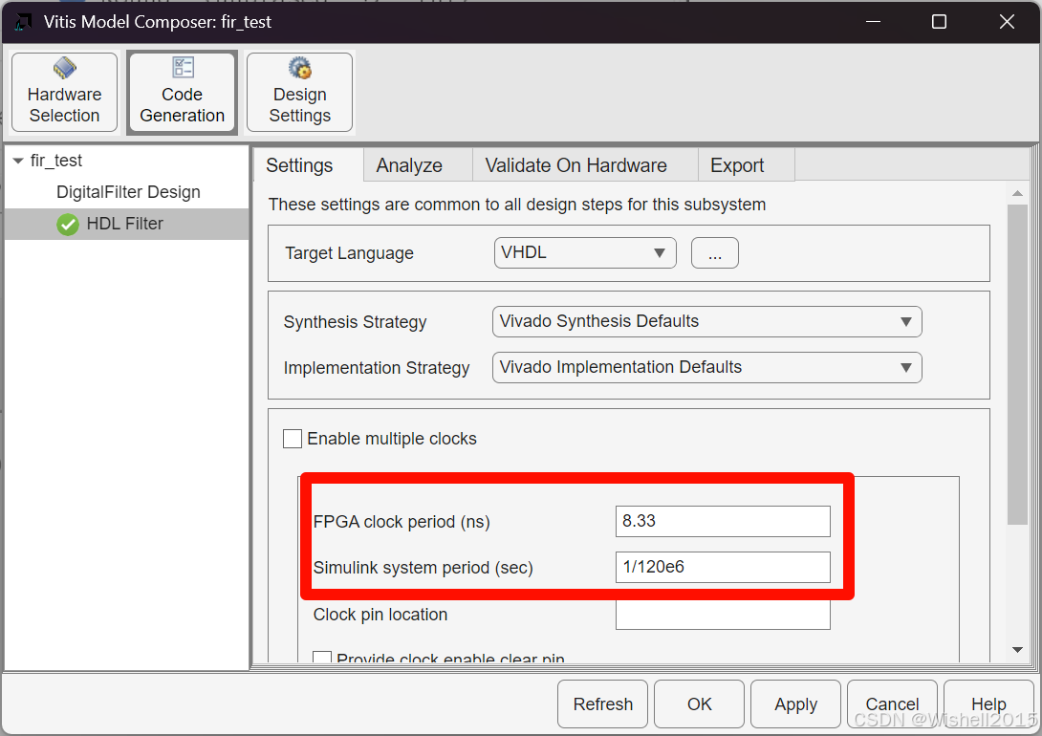Click the scrollbar down arrow
1042x736 pixels.
pos(1017,650)
